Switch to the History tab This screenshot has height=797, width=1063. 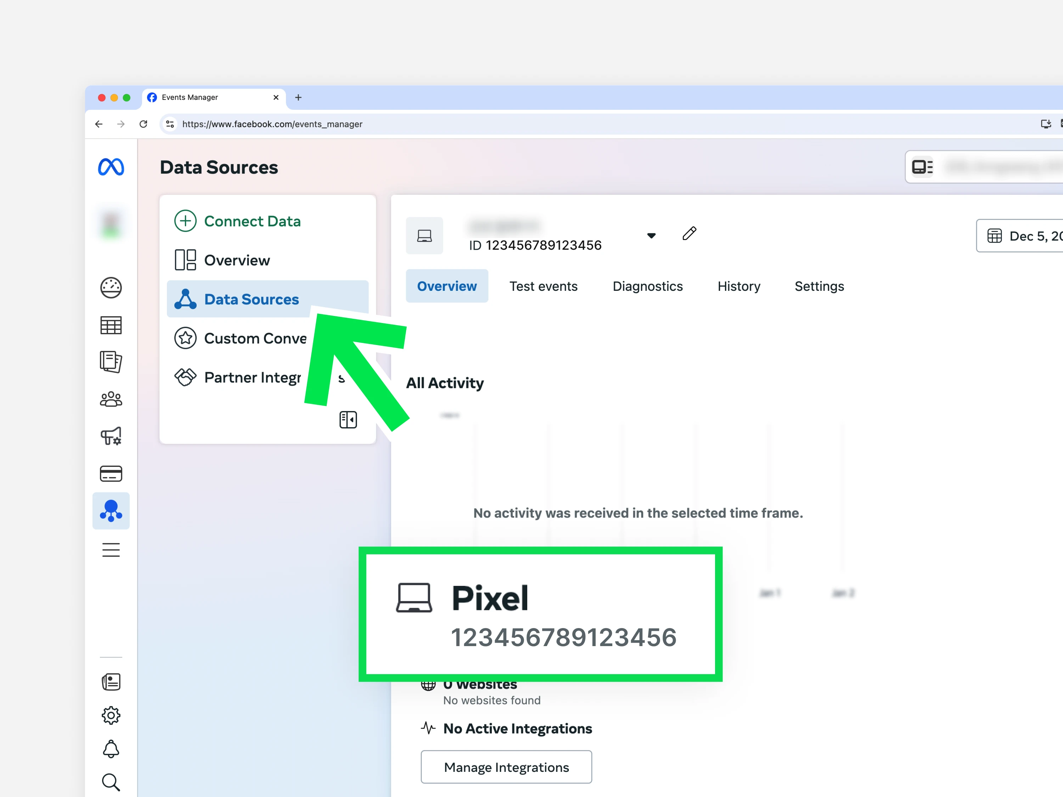point(739,286)
